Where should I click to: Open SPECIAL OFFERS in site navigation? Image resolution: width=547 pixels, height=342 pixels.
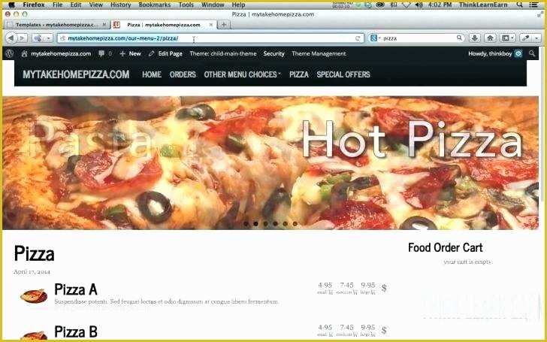point(343,74)
